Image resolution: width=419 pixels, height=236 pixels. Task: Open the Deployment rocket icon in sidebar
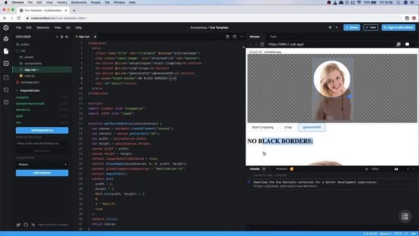coord(6,90)
